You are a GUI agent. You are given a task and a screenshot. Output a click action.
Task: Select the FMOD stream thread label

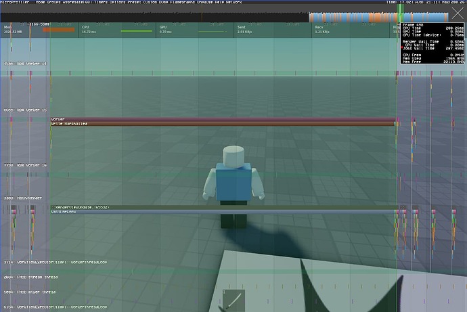pos(30,277)
